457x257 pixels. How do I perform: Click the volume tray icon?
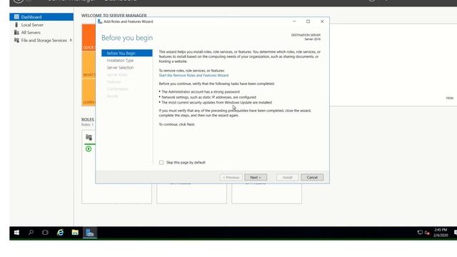[x=427, y=233]
